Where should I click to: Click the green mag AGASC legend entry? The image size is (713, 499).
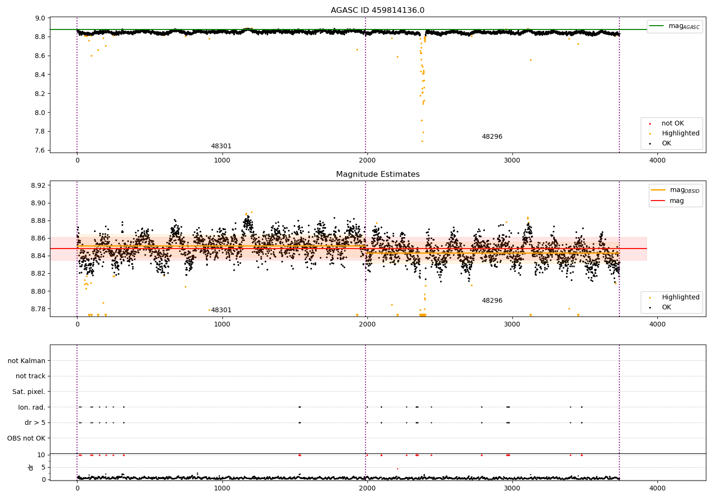click(674, 26)
